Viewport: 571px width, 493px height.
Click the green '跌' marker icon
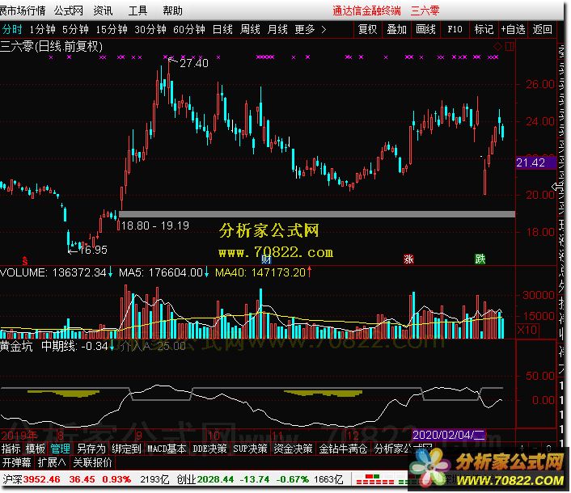(x=480, y=260)
